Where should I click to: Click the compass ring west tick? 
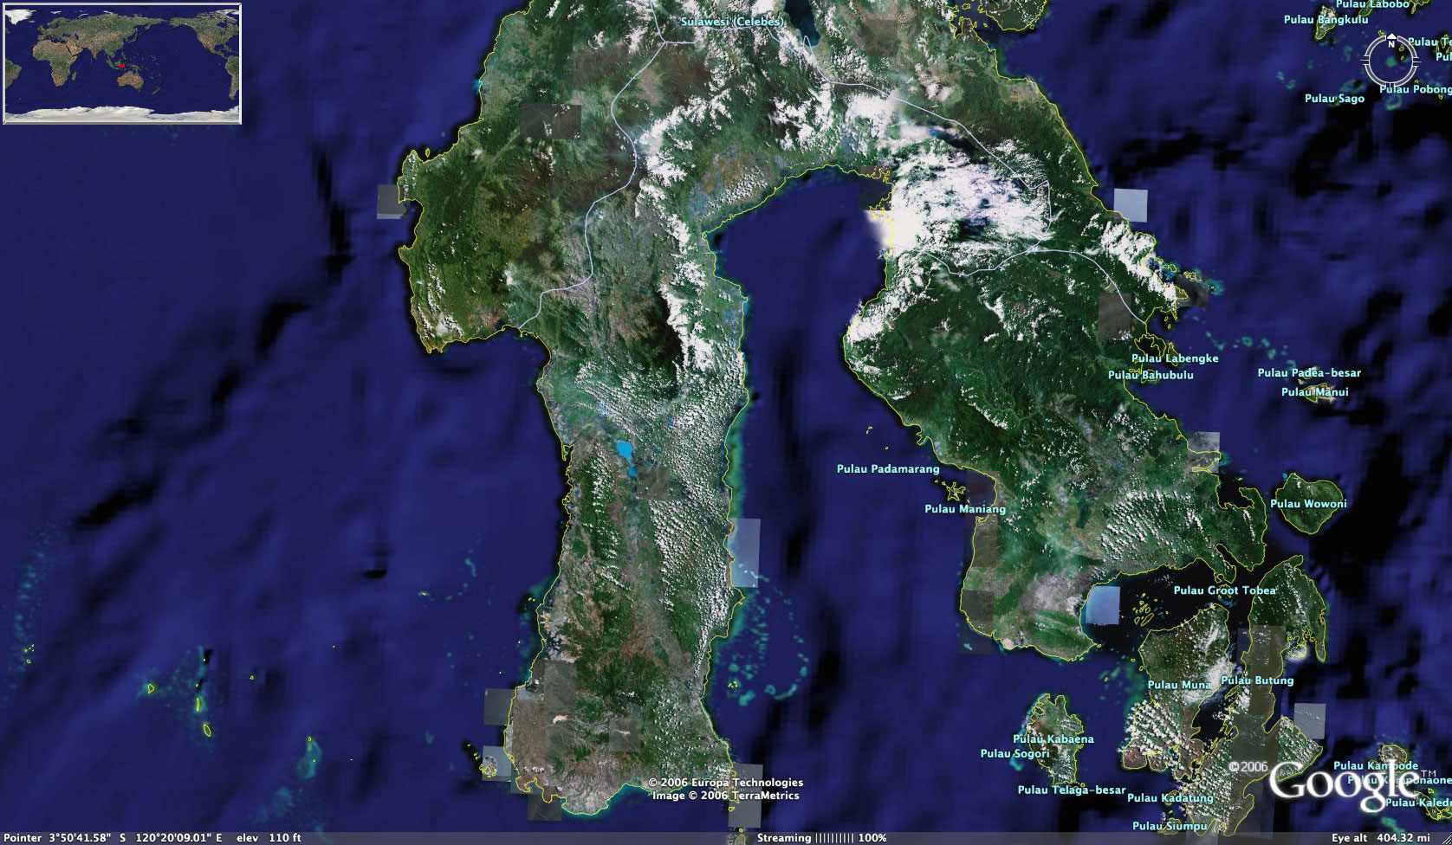(1364, 61)
